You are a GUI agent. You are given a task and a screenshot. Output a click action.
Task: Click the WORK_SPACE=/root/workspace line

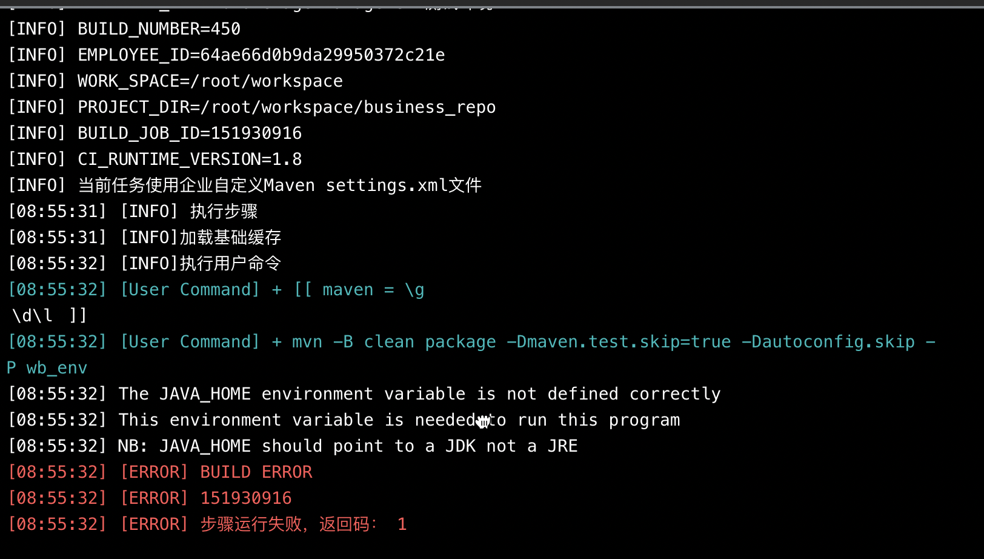click(175, 81)
